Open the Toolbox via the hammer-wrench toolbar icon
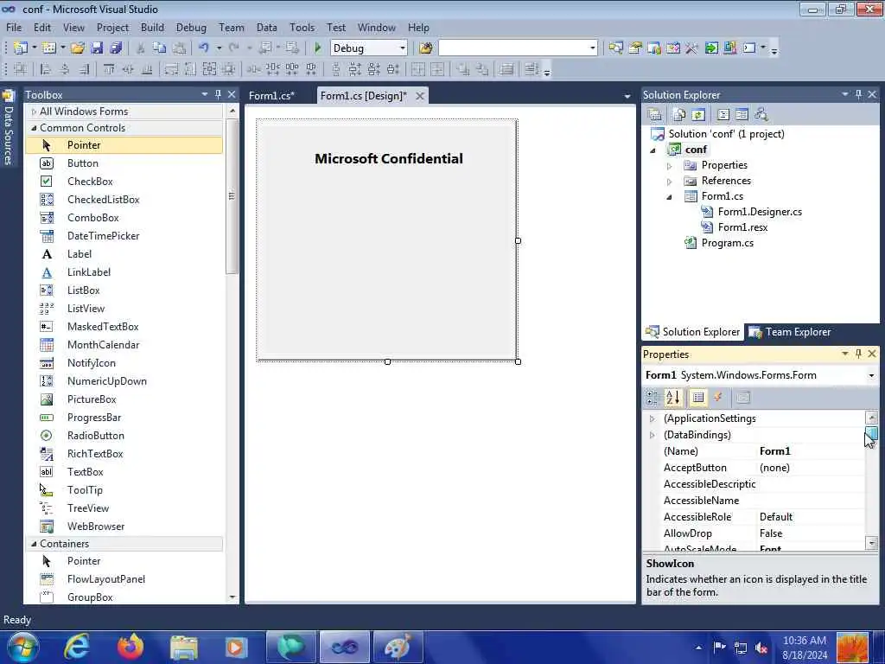The width and height of the screenshot is (885, 664). pos(691,48)
